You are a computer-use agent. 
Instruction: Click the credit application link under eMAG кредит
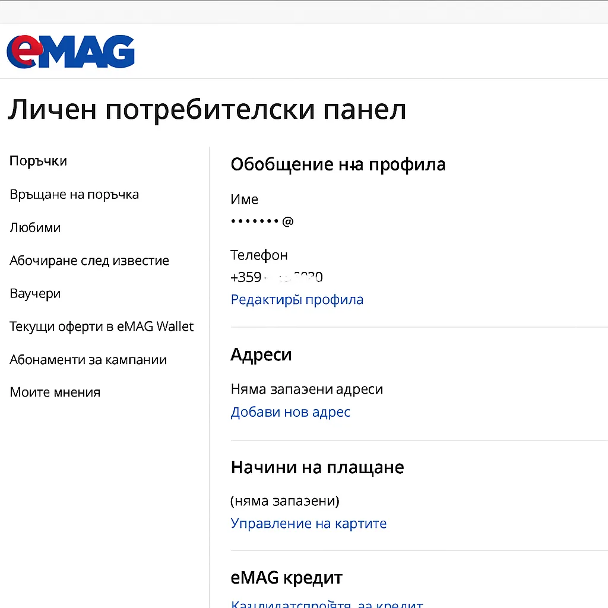(x=327, y=604)
